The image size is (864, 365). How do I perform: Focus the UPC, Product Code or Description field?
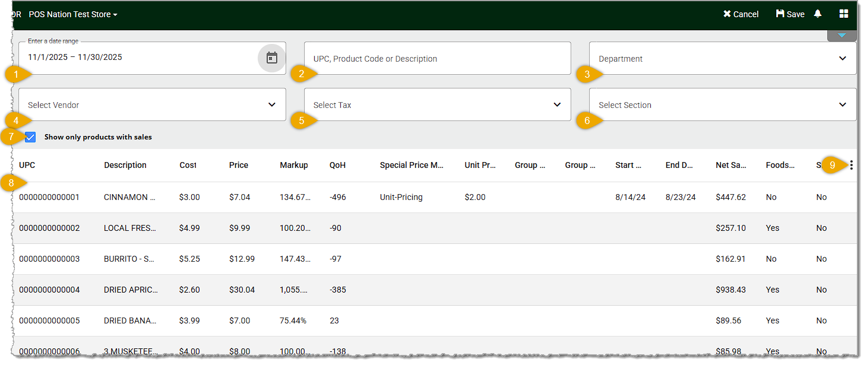437,58
